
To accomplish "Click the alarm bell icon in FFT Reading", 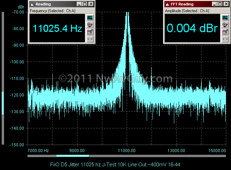I will tap(225, 25).
